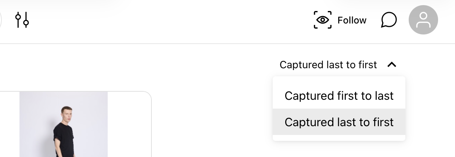Click the chat bubble next to Follow

[388, 20]
